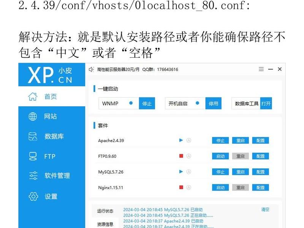Click FTP0.9.60 stopped red indicator
Viewport: 304px width, 228px height.
click(x=181, y=156)
